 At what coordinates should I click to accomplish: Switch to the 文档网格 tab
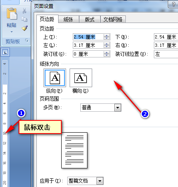click(113, 19)
